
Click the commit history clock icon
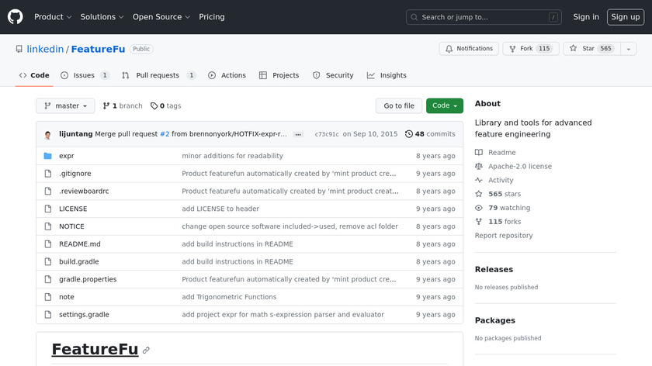point(408,134)
